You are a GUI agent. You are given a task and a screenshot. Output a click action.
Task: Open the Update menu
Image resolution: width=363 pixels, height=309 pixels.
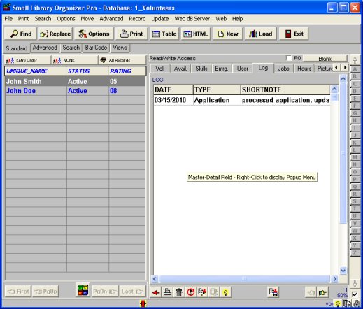(x=160, y=19)
